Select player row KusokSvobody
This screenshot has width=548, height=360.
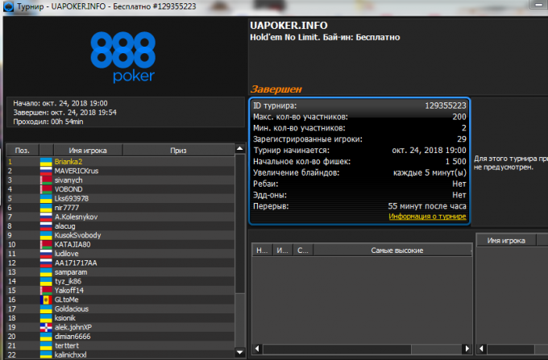[120, 235]
